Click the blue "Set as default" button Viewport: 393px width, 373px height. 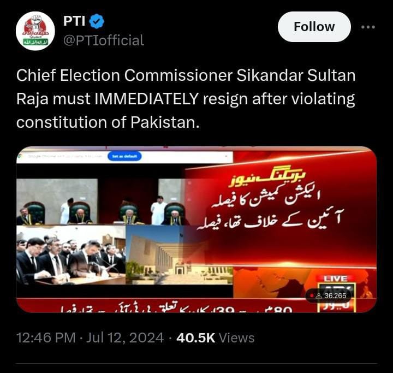pos(124,156)
